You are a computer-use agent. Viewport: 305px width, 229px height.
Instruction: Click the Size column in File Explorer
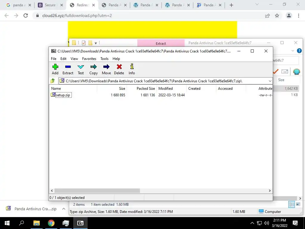pyautogui.click(x=281, y=80)
